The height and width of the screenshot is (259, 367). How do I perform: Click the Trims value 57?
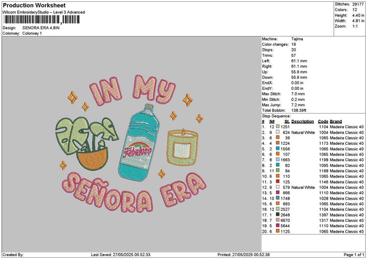pos(294,56)
